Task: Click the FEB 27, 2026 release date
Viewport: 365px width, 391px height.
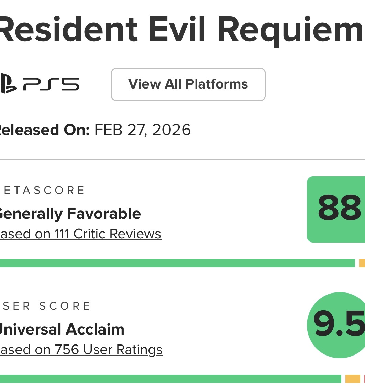Action: pyautogui.click(x=142, y=130)
